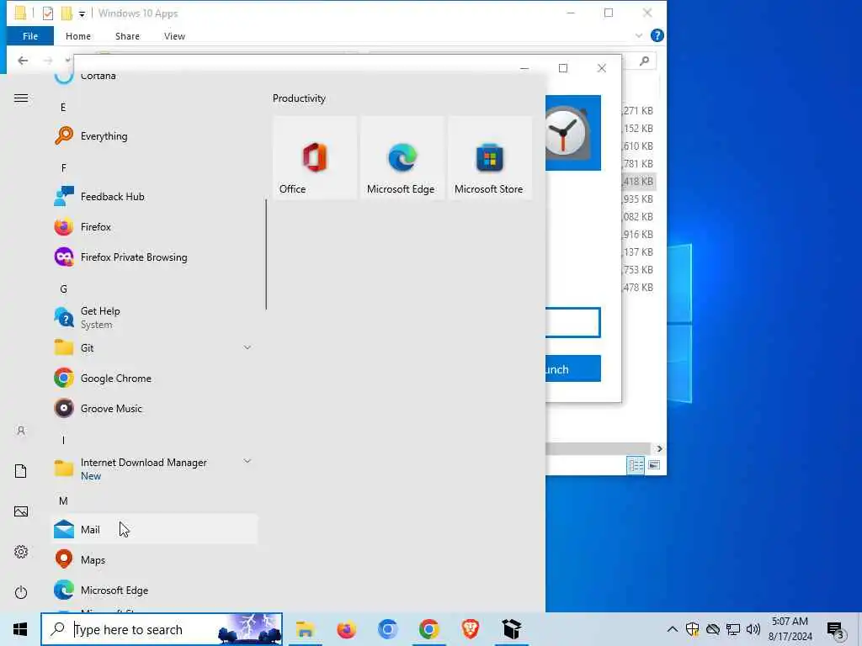Switch to Share tab in File Explorer
Viewport: 862px width, 646px height.
[127, 35]
